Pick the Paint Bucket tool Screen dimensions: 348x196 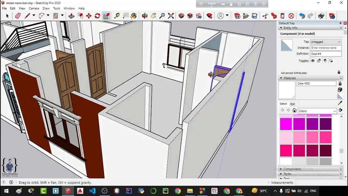[133, 16]
